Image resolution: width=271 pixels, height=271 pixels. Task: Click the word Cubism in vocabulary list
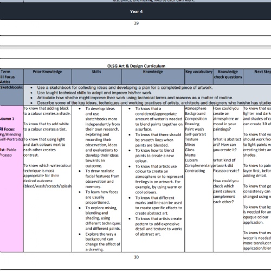[x=191, y=160]
